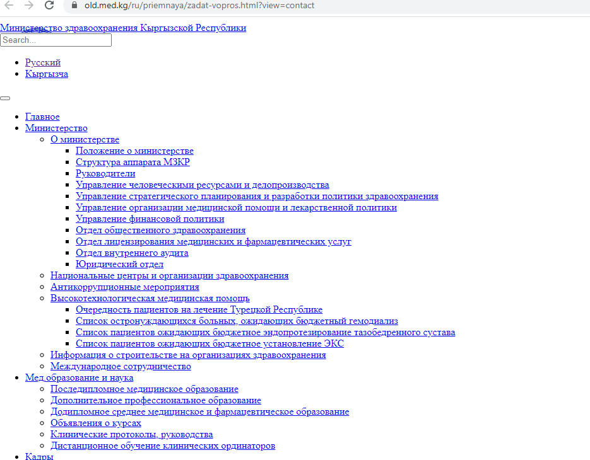Image resolution: width=590 pixels, height=460 pixels.
Task: Open the Министерство menu item
Action: [56, 129]
